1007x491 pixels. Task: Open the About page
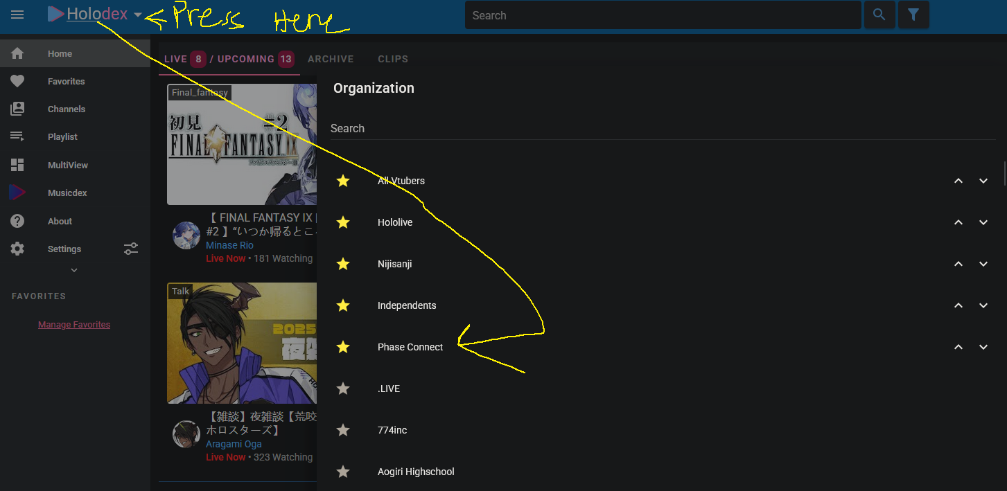(x=75, y=221)
